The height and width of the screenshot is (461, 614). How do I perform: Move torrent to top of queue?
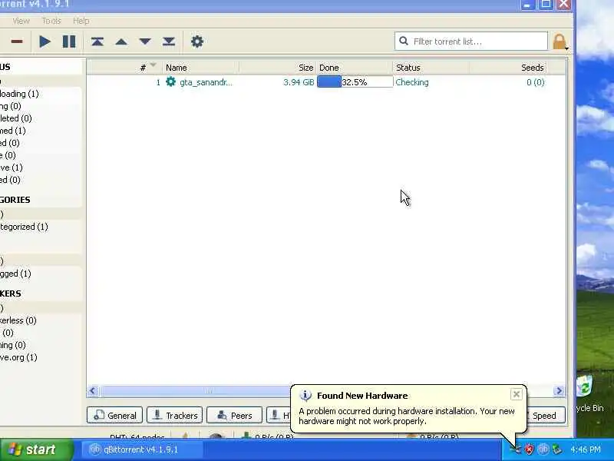click(97, 41)
